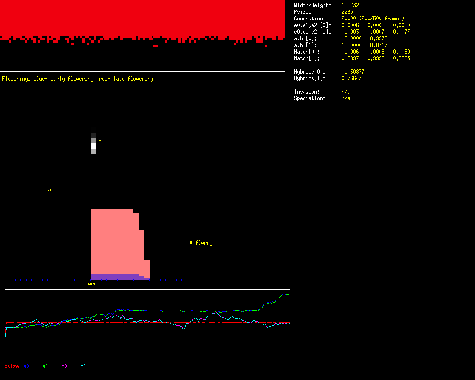This screenshot has height=380, width=475.
Task: Click the 'Width/Height:' value 128/32
Action: (351, 5)
